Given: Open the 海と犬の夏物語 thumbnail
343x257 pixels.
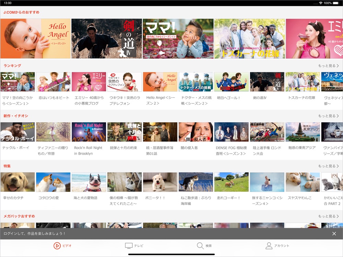Looking at the screenshot, I should pos(89,182).
